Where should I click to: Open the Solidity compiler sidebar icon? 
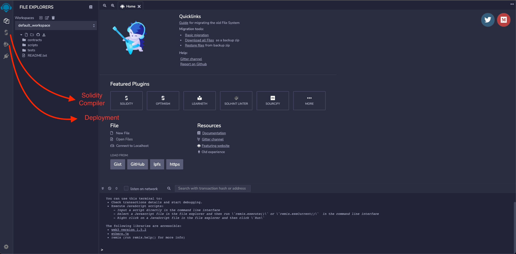6,32
